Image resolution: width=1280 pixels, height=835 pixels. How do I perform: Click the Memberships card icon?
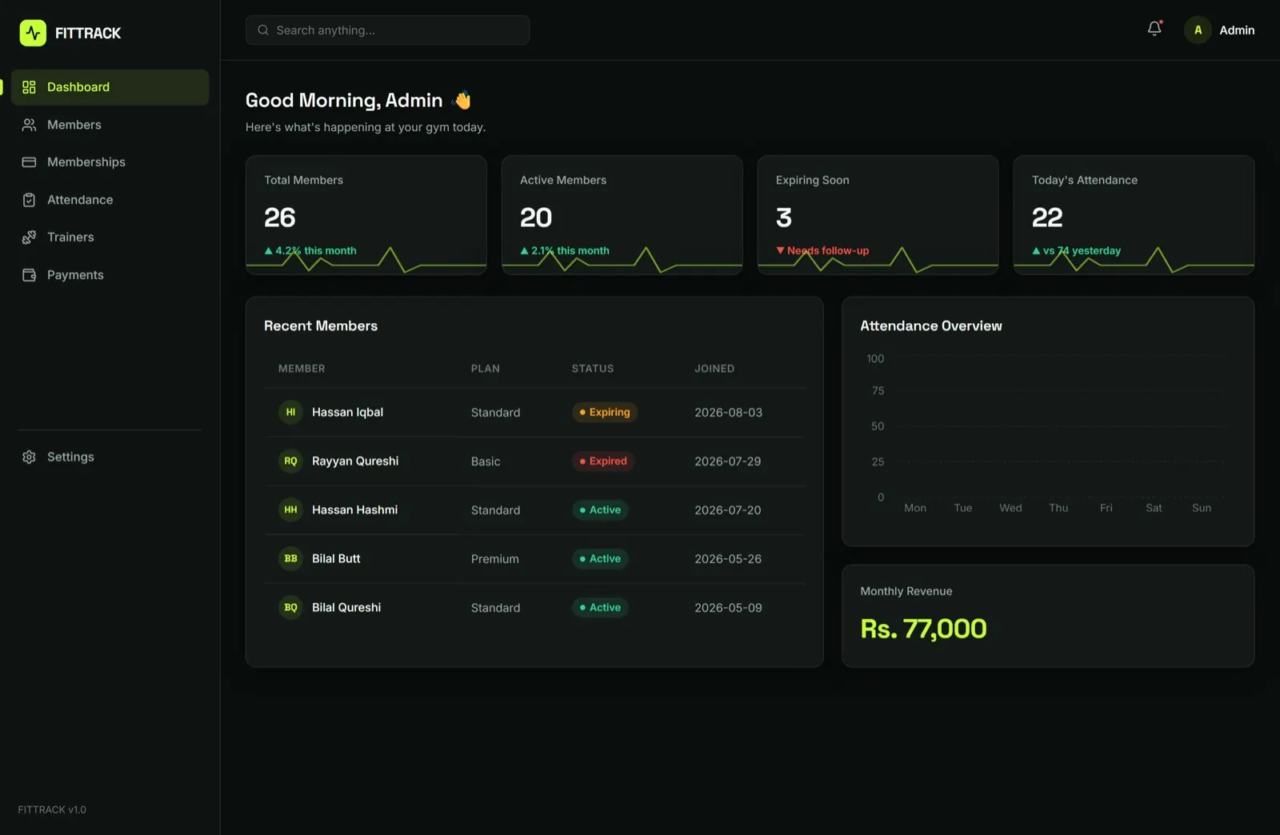pyautogui.click(x=29, y=162)
